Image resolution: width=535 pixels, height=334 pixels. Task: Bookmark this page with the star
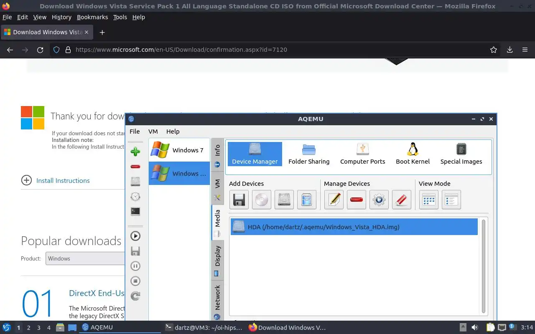494,50
